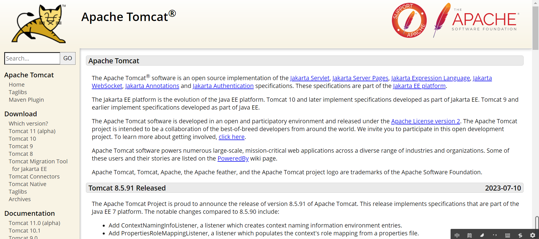
Task: Click the 'Apache Tomcat®' page title
Action: (x=129, y=16)
